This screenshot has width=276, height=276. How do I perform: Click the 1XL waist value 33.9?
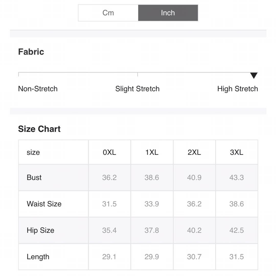tap(152, 204)
